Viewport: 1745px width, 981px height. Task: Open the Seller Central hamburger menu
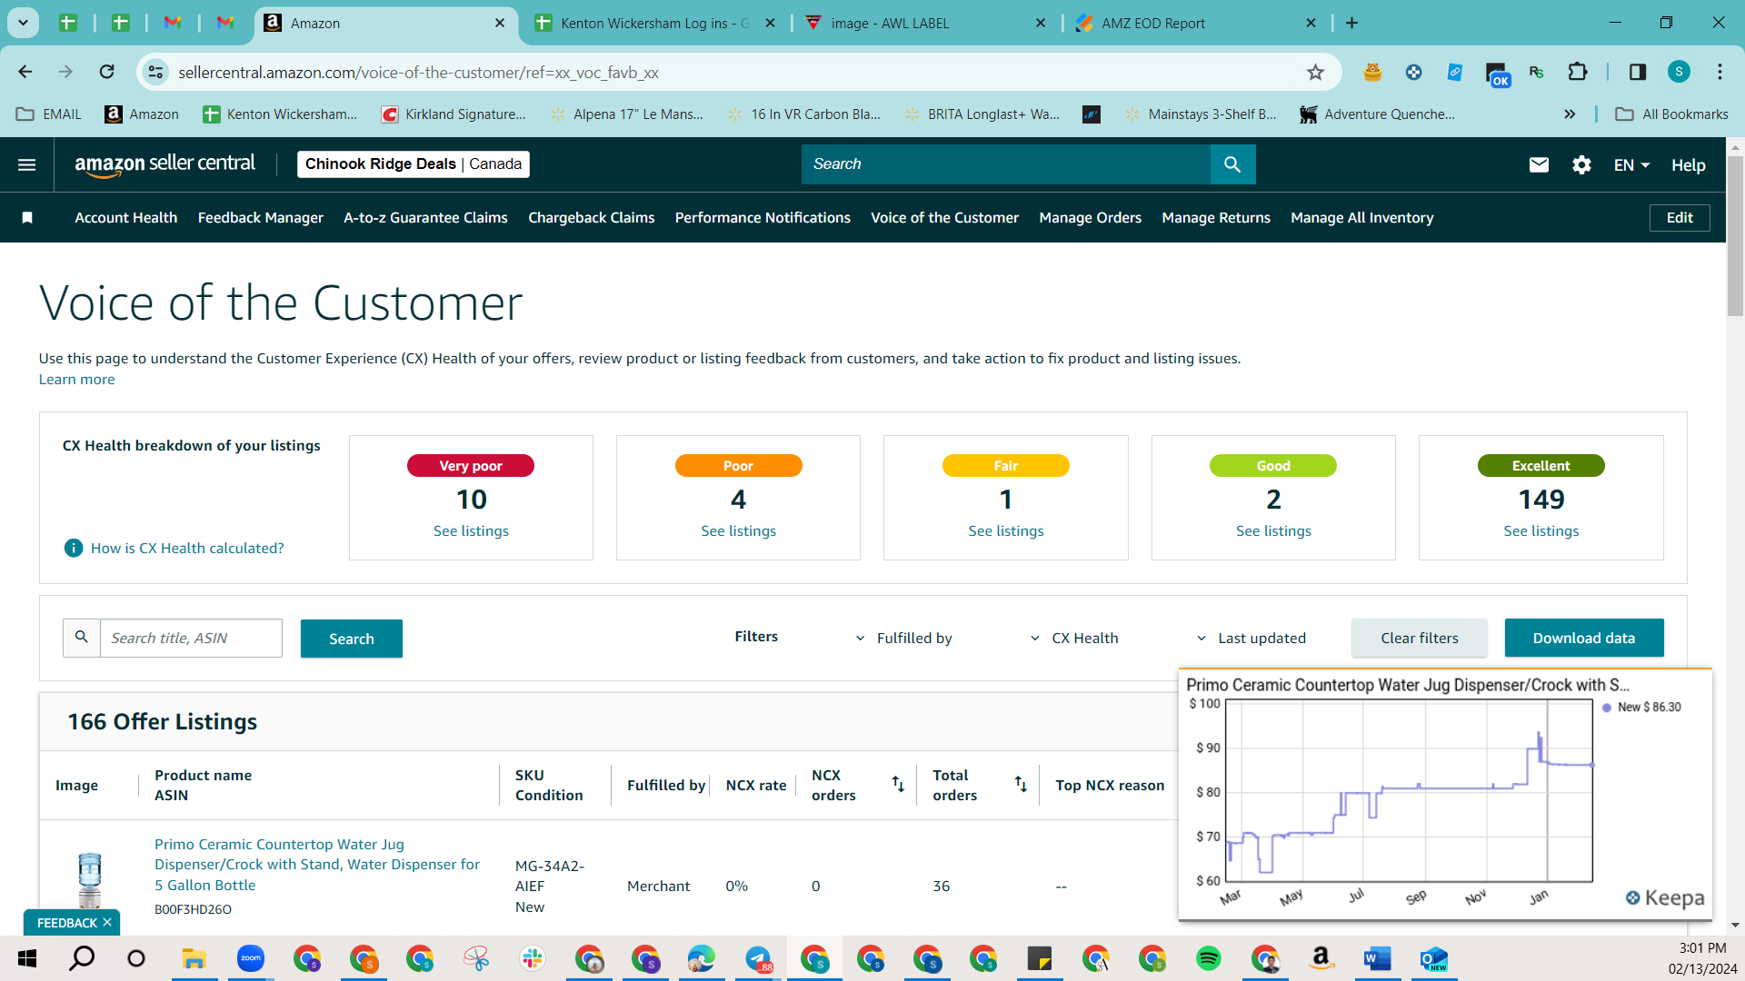pos(27,164)
